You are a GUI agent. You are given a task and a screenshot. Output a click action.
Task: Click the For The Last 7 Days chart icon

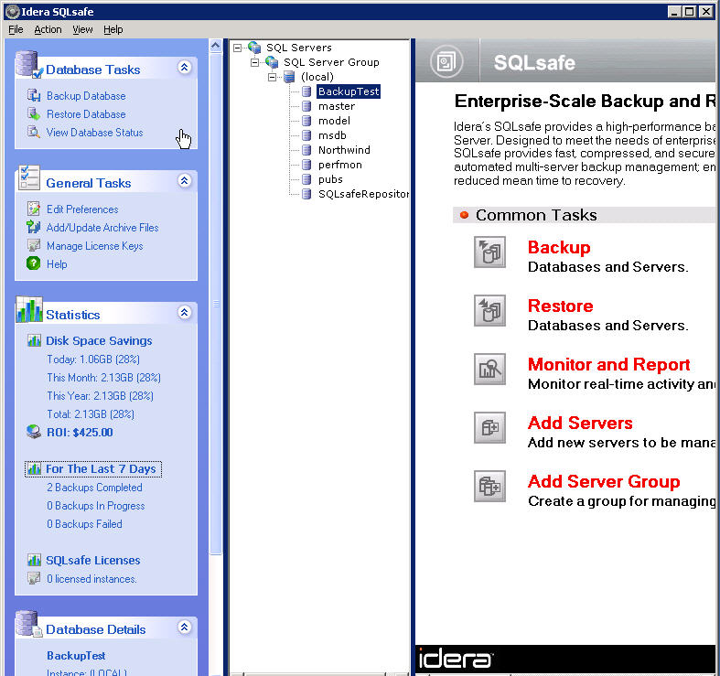34,469
